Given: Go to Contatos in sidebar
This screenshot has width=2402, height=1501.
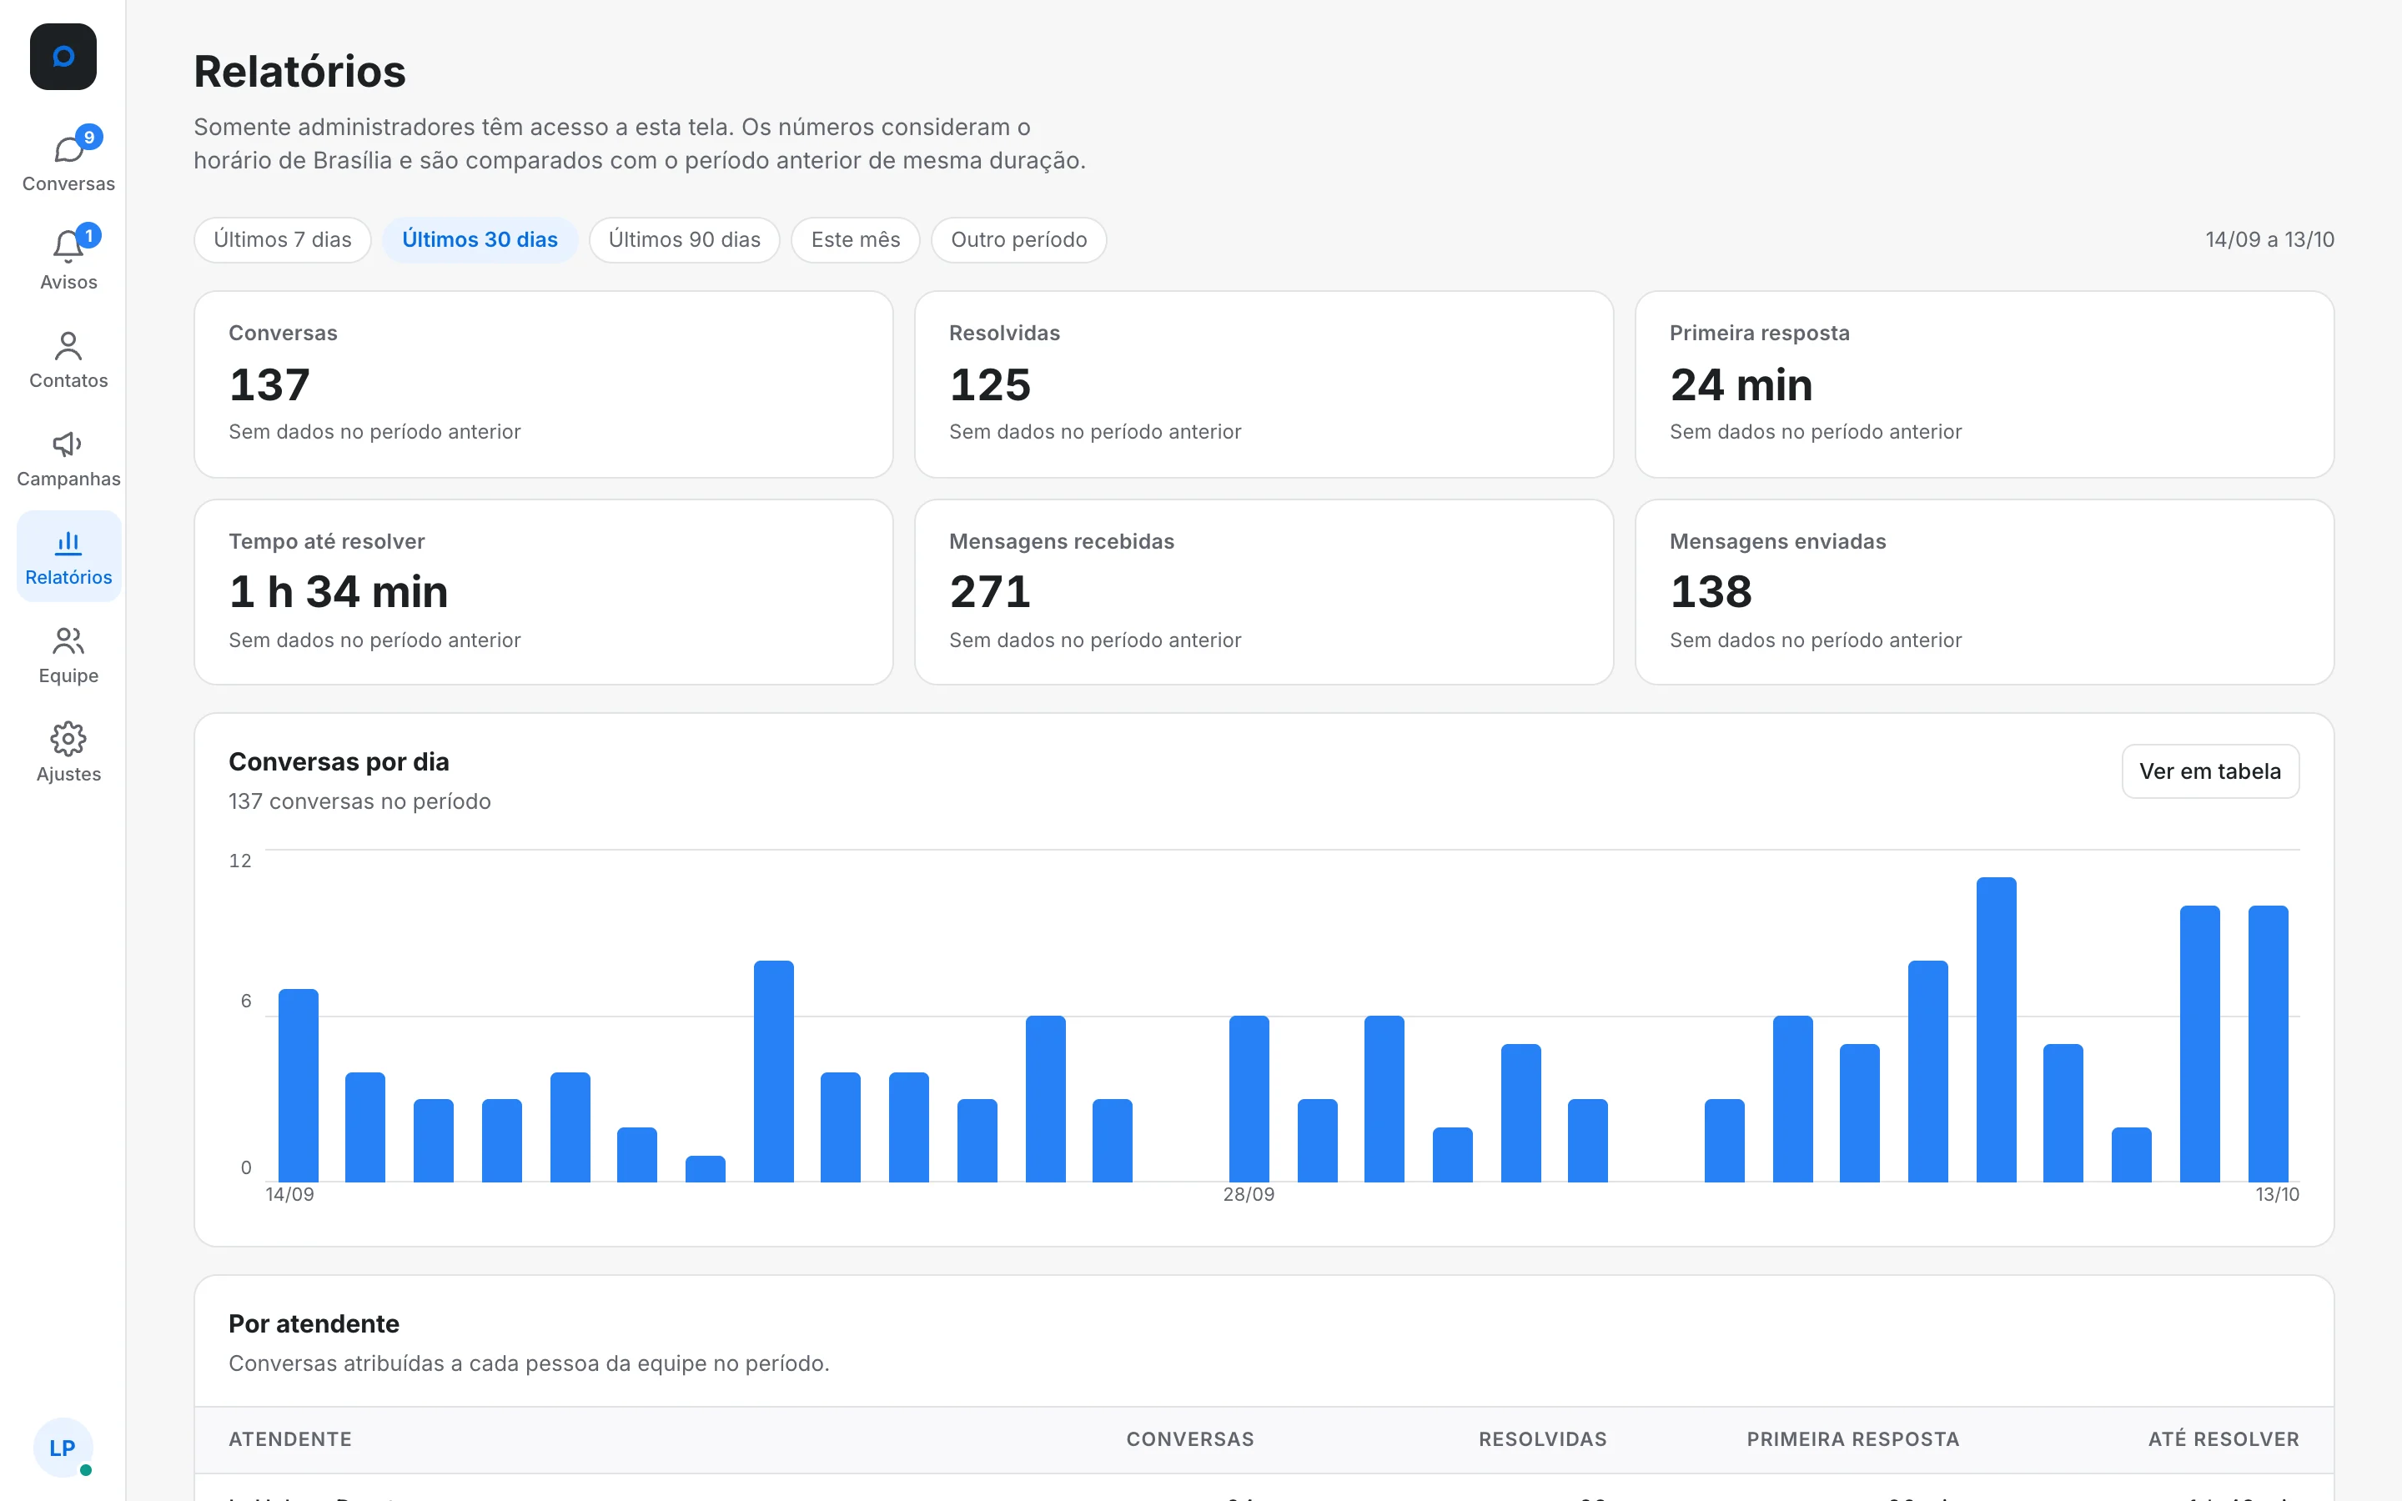Looking at the screenshot, I should (68, 360).
